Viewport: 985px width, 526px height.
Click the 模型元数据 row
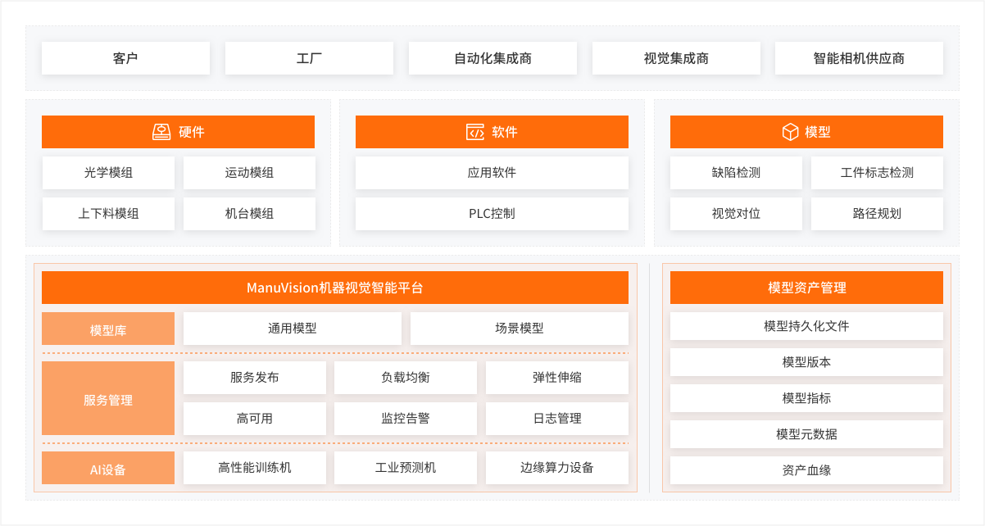[x=807, y=434]
